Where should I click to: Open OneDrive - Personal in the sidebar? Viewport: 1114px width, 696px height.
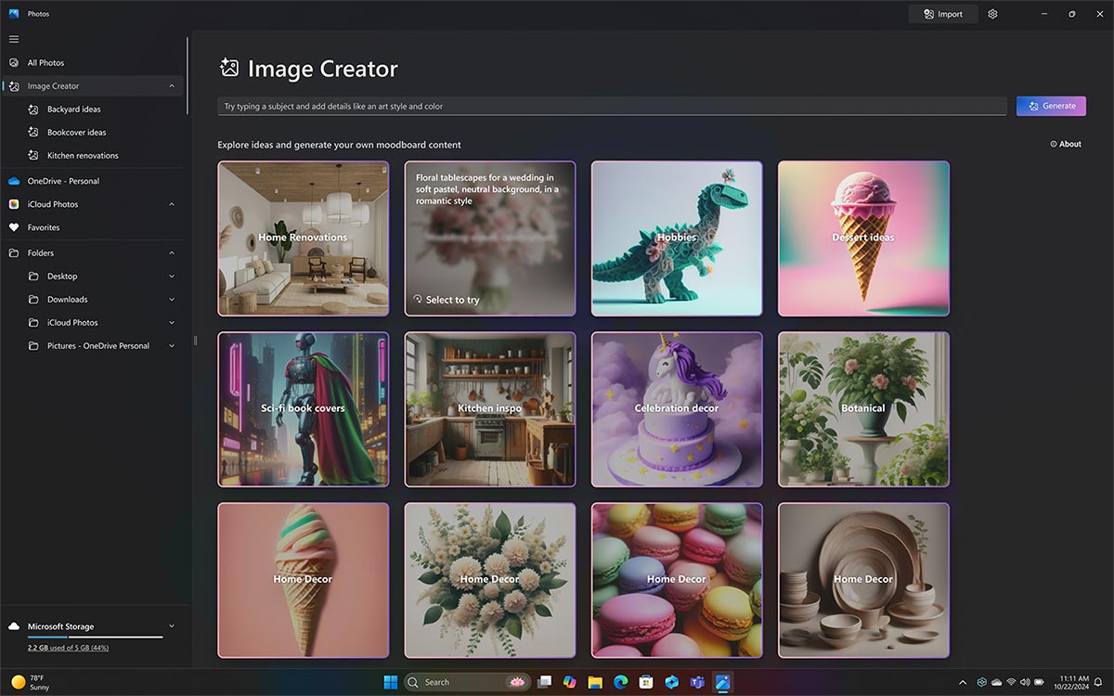click(63, 181)
